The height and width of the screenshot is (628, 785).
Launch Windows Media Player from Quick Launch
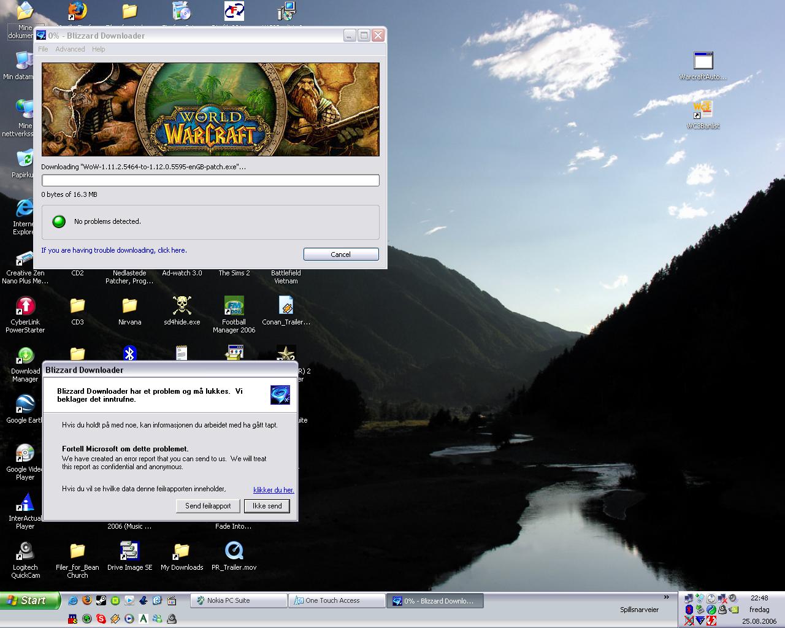pyautogui.click(x=129, y=619)
